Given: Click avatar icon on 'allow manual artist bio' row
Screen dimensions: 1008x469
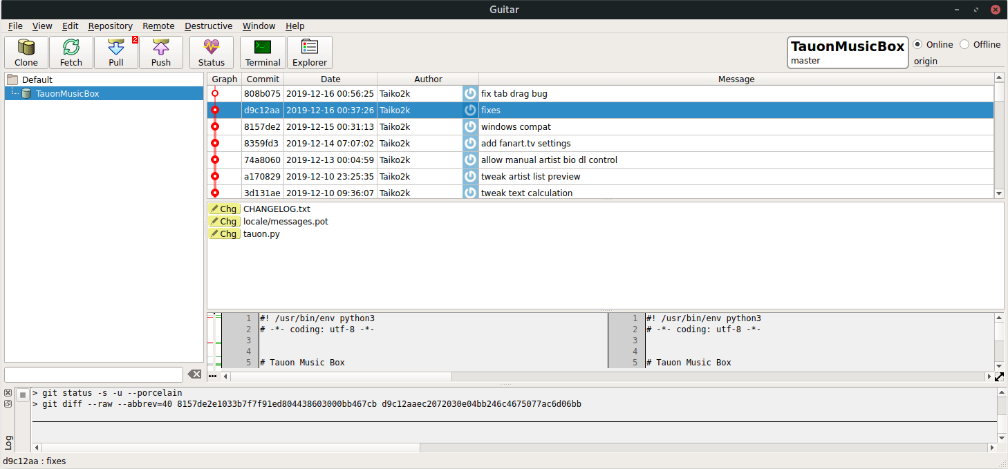Looking at the screenshot, I should (470, 160).
